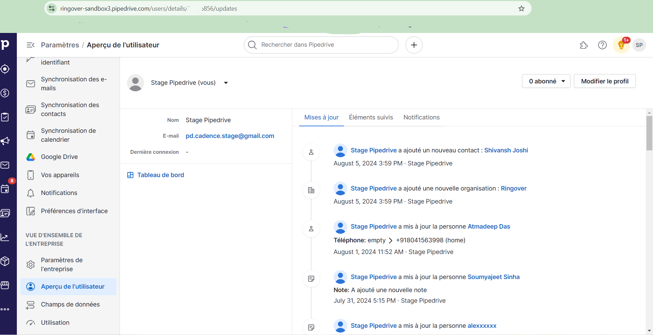Switch to Notifications tab
Viewport: 653px width, 335px height.
pyautogui.click(x=422, y=117)
